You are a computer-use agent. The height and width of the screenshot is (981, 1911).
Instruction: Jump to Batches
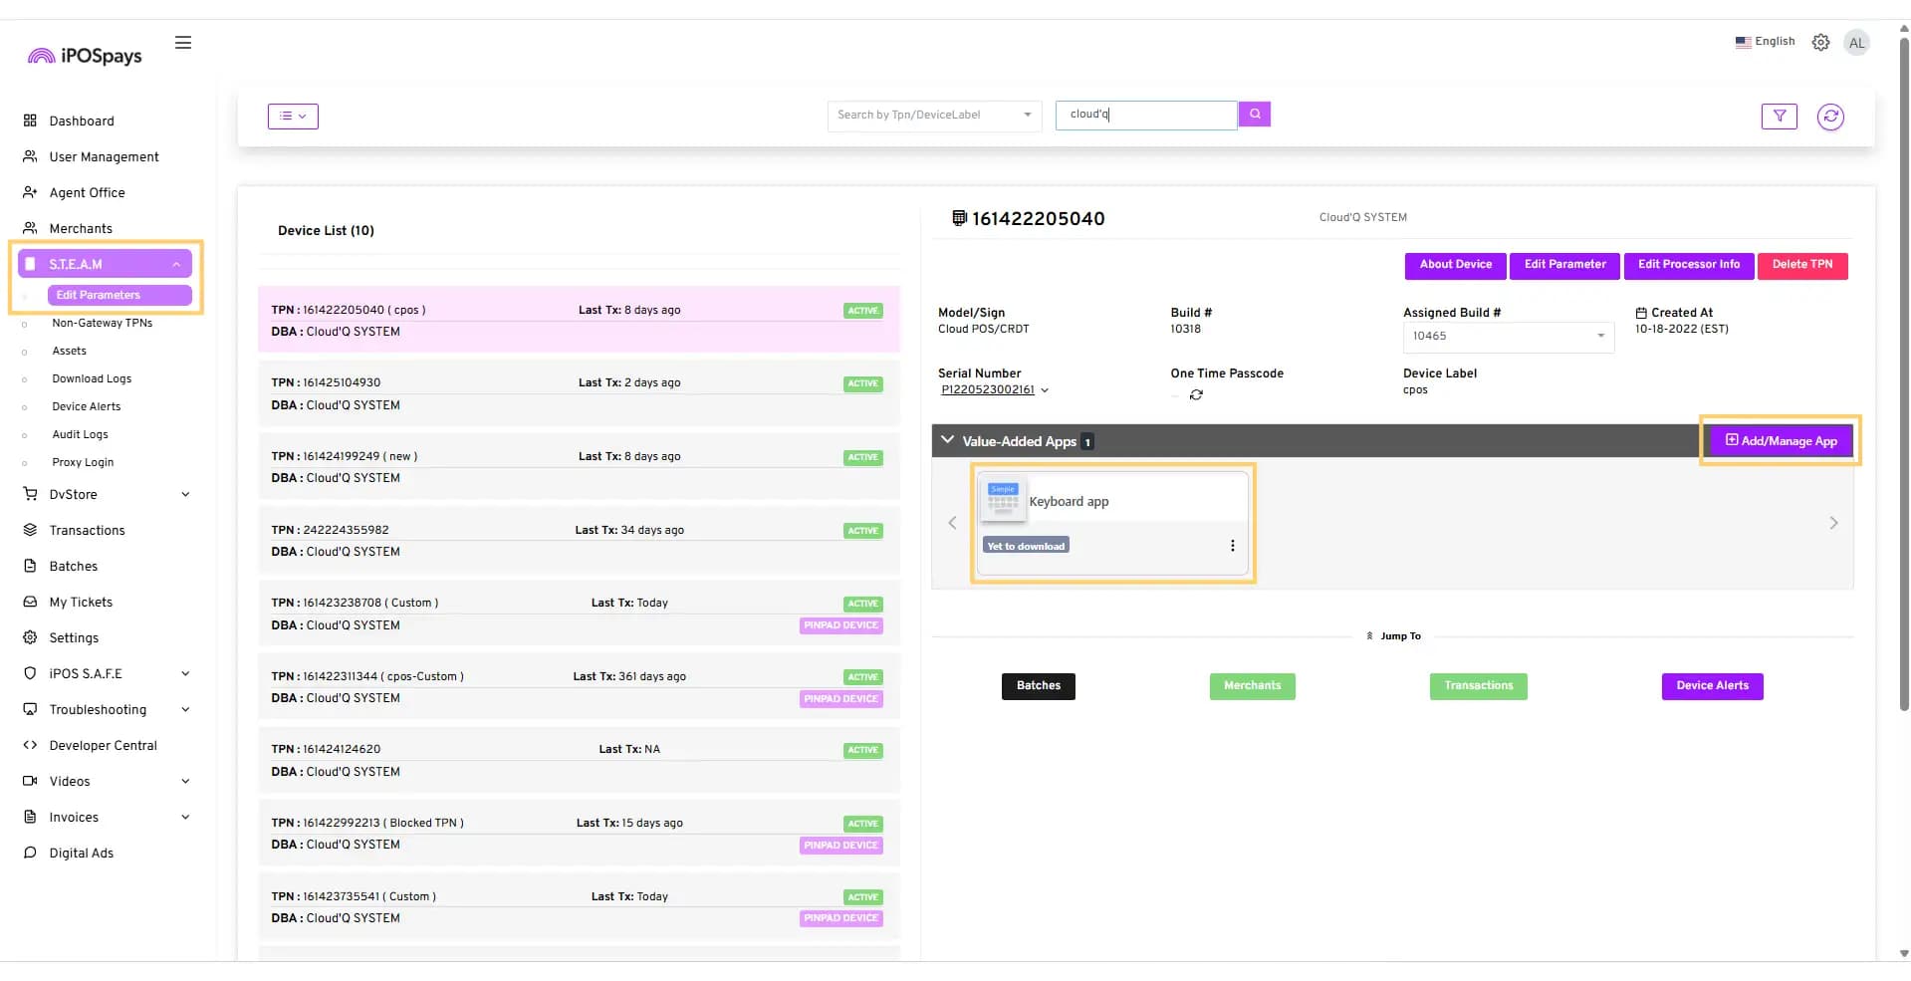[x=1038, y=686]
